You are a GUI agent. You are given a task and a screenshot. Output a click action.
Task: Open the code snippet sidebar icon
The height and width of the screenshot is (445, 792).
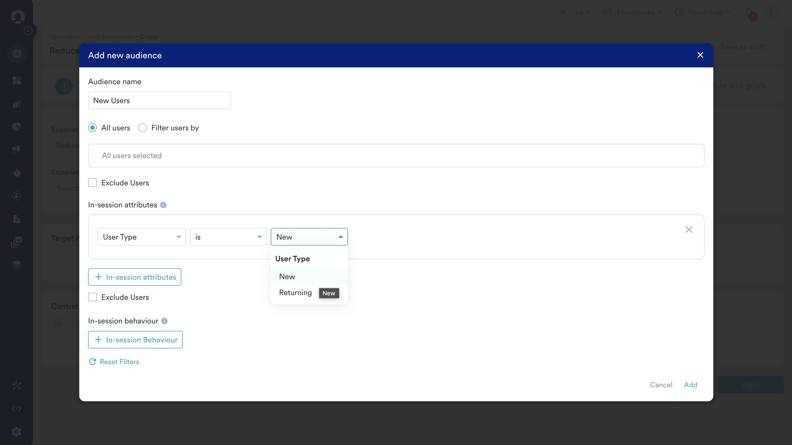pos(17,409)
